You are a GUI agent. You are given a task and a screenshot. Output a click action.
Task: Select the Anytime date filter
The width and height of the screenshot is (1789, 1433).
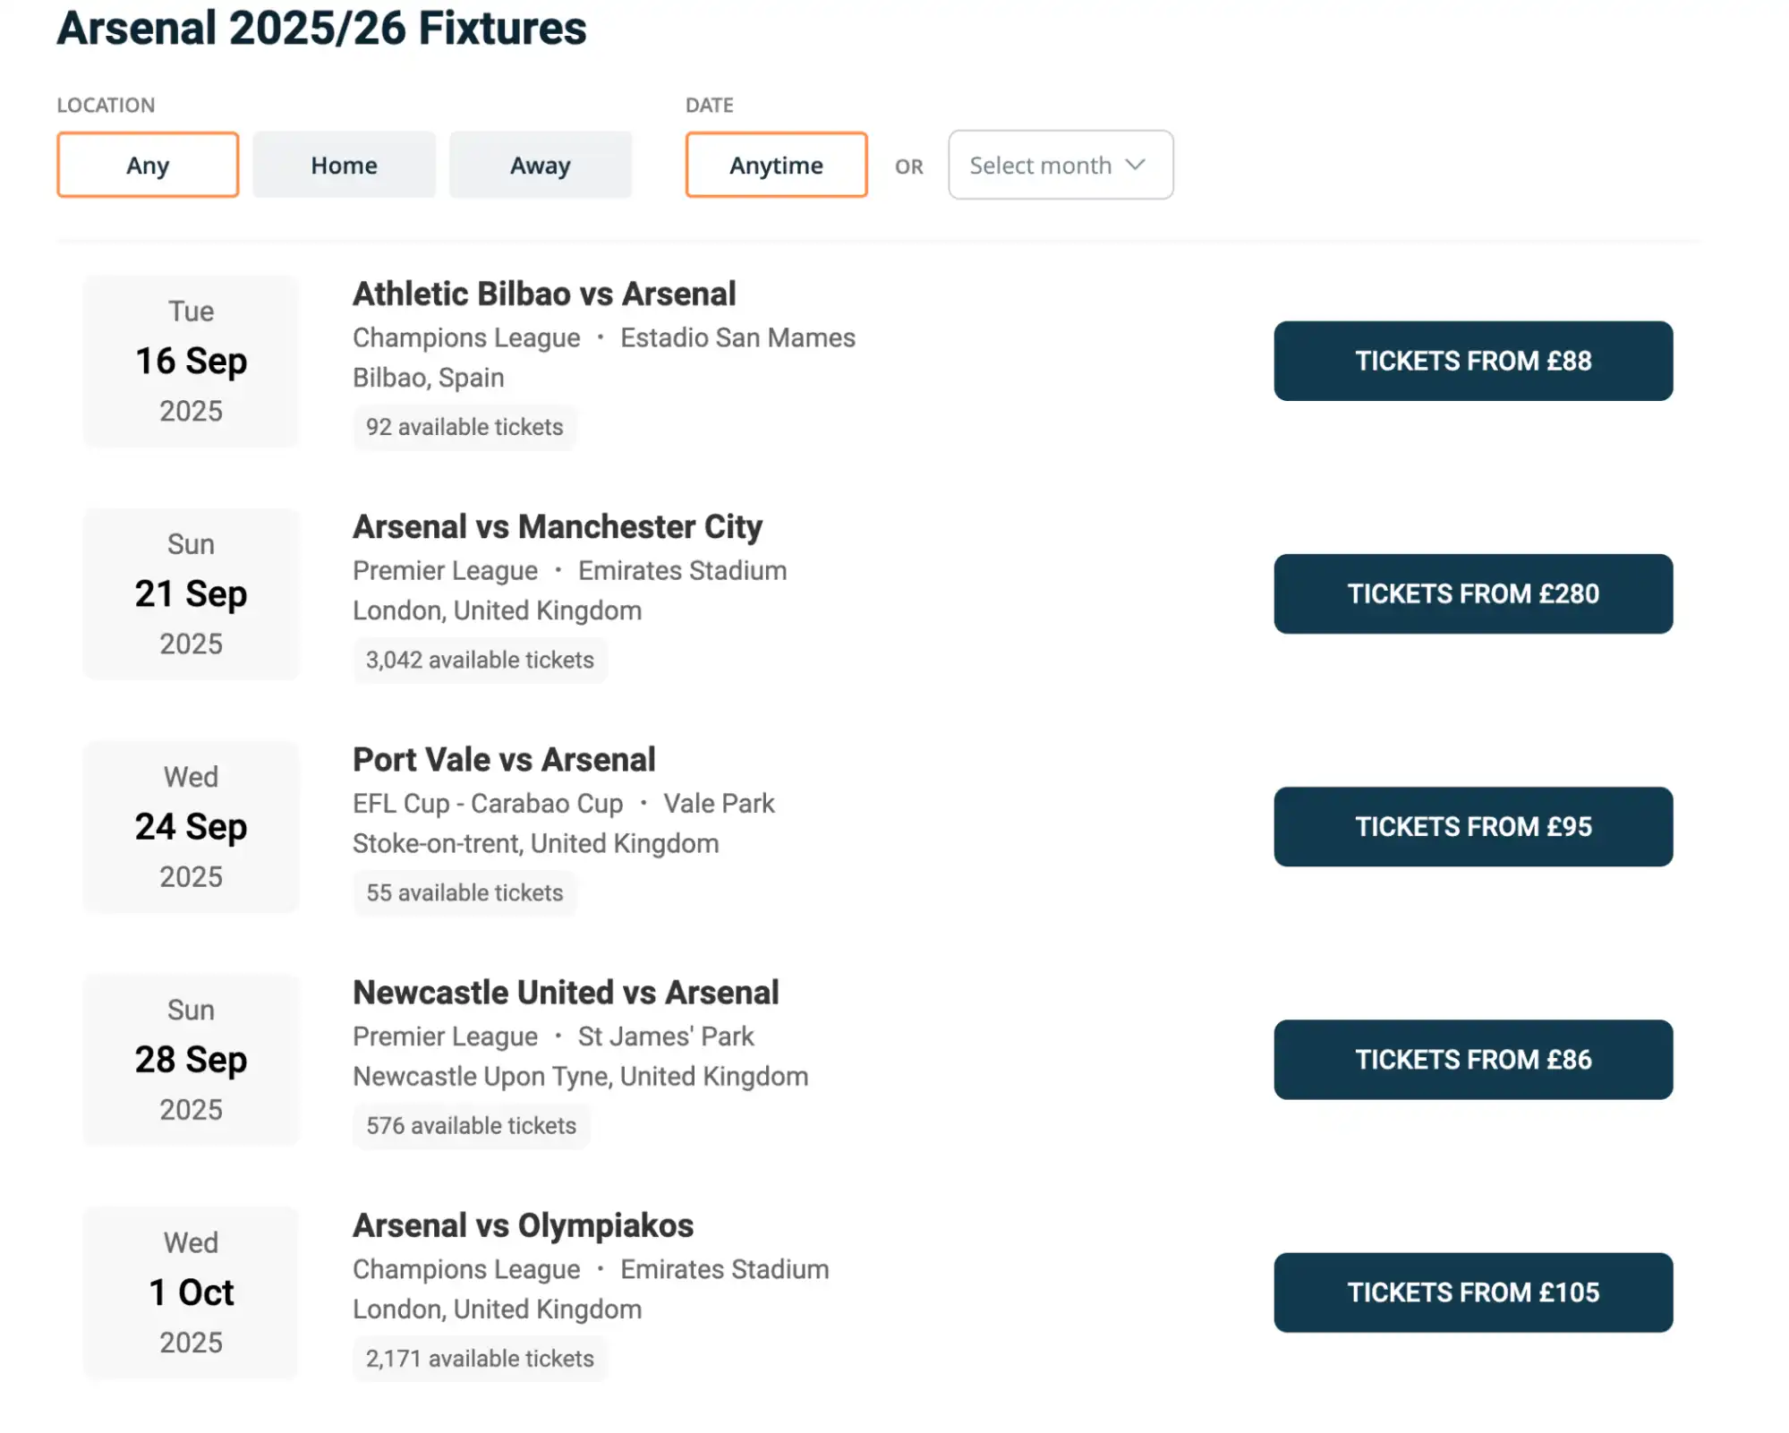(775, 165)
